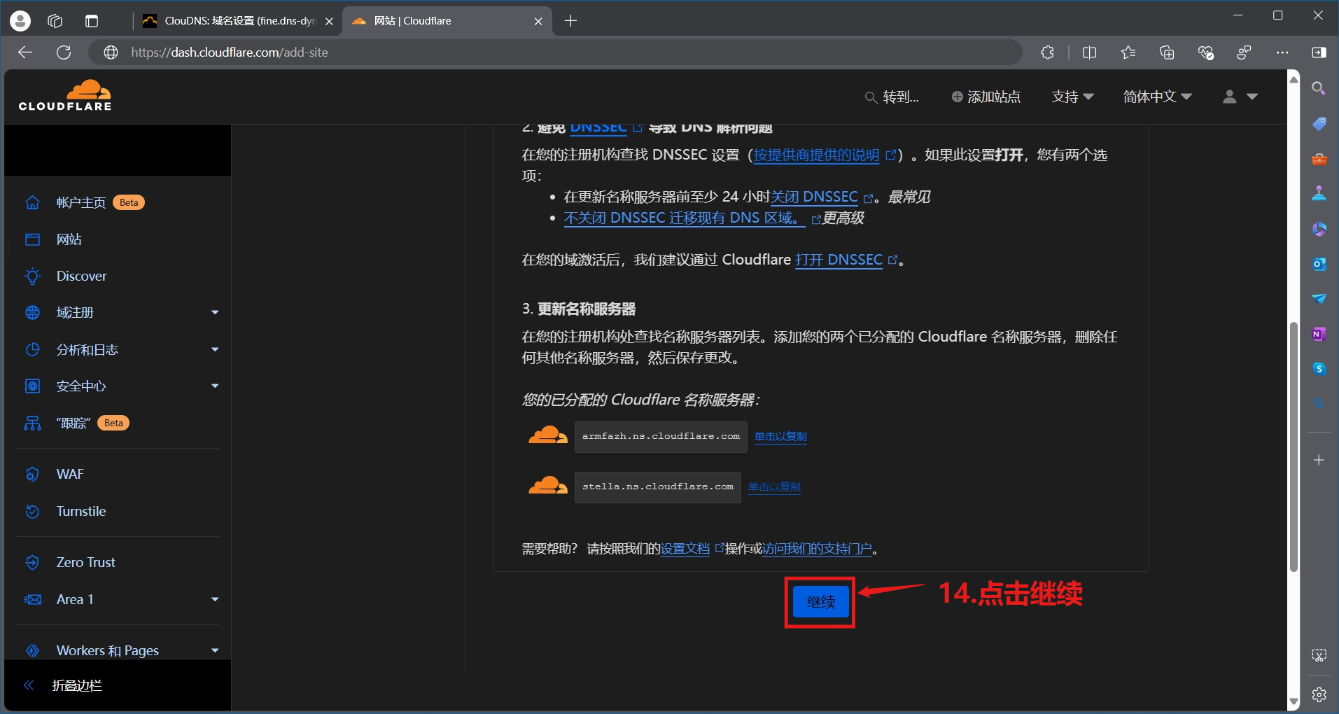Open the telegram-style send sidebar icon
Image resolution: width=1339 pixels, height=714 pixels.
tap(1319, 299)
